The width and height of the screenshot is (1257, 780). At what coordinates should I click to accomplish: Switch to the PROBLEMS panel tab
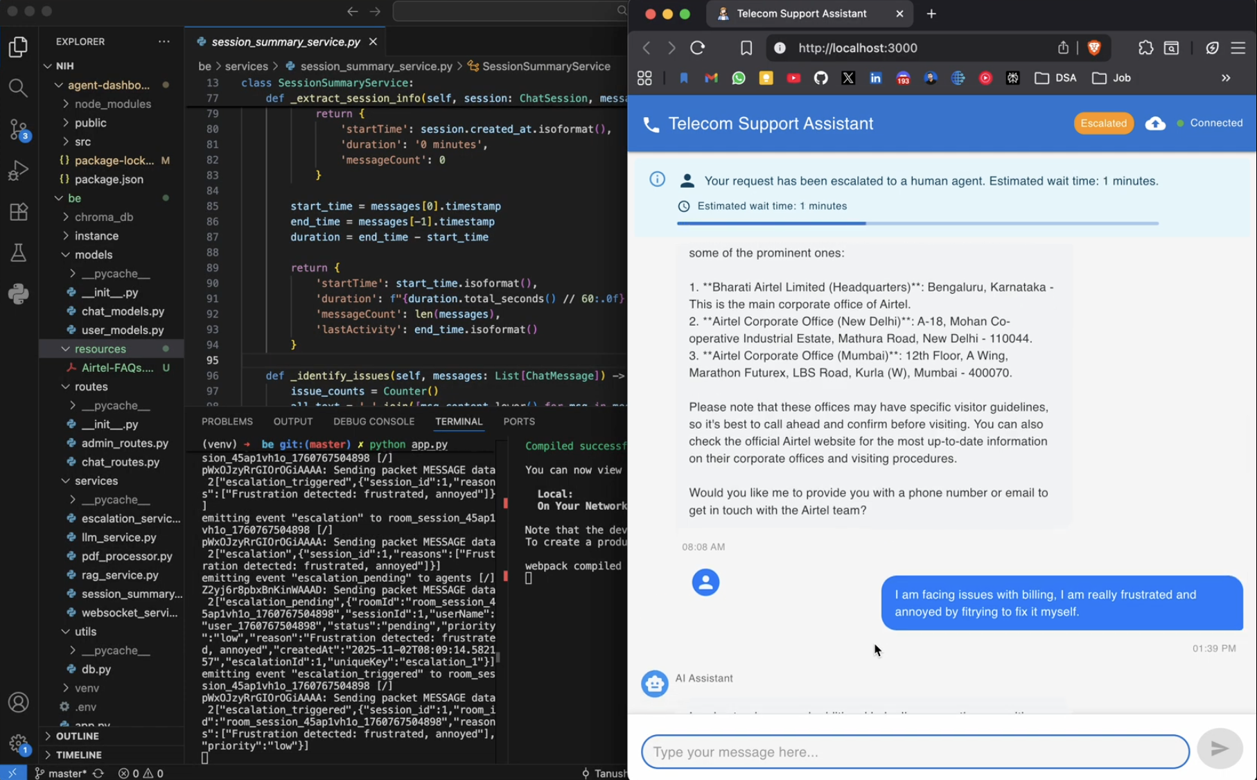point(227,421)
